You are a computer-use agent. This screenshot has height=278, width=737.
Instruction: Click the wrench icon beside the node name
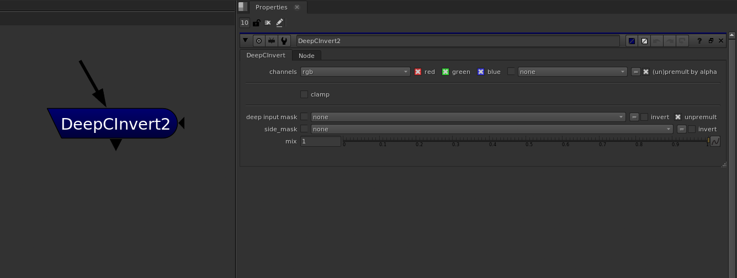pyautogui.click(x=284, y=41)
